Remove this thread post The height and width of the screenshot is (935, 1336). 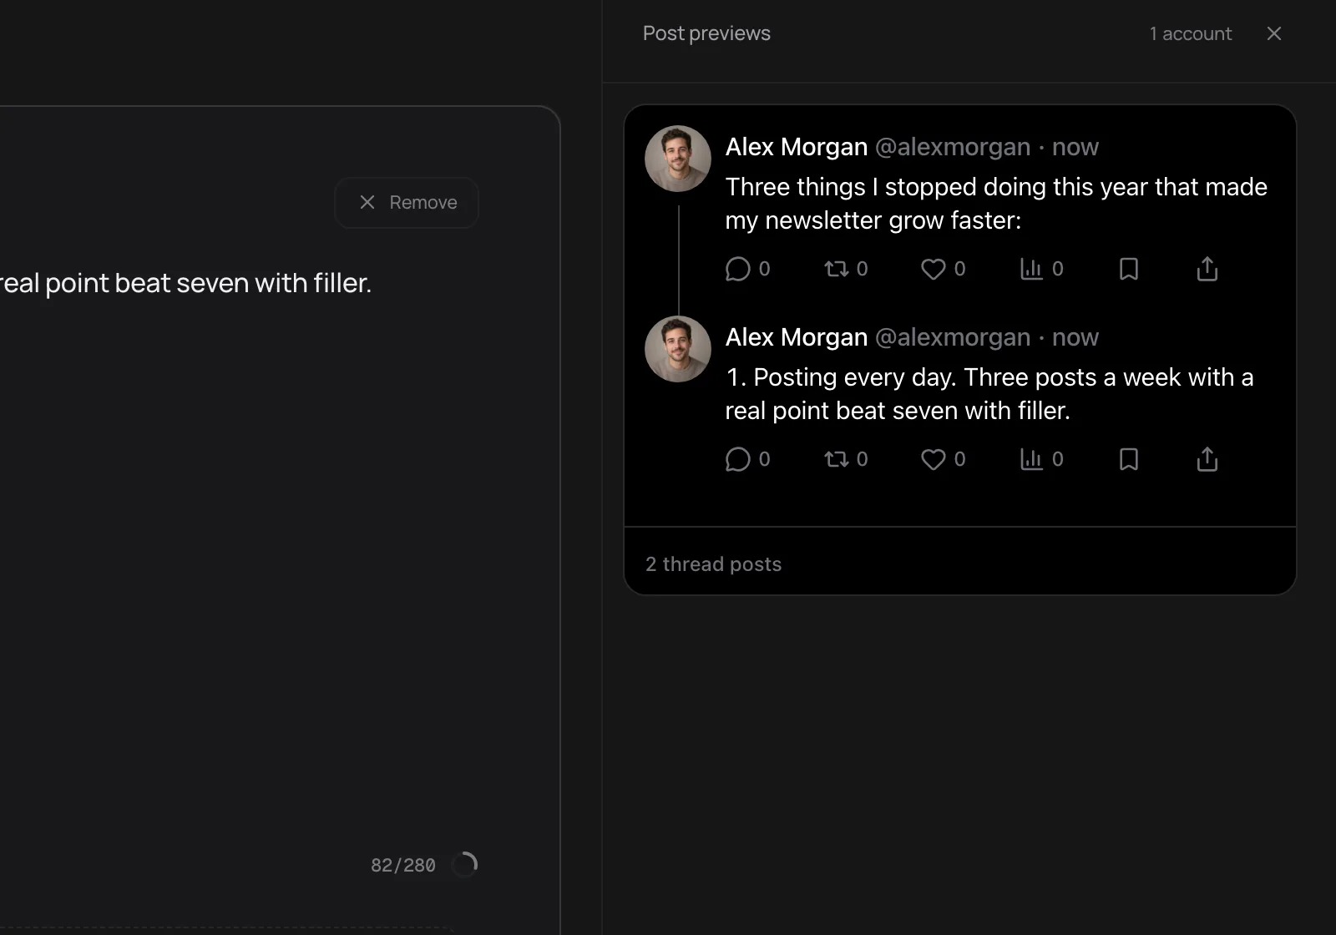(x=407, y=202)
